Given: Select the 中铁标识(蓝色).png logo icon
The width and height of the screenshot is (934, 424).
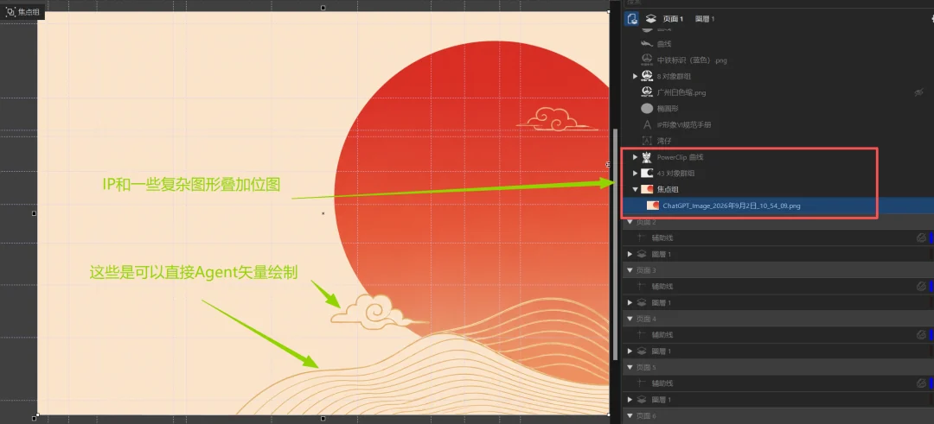Looking at the screenshot, I should click(647, 60).
